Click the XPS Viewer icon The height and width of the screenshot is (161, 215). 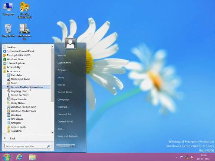click(x=9, y=119)
